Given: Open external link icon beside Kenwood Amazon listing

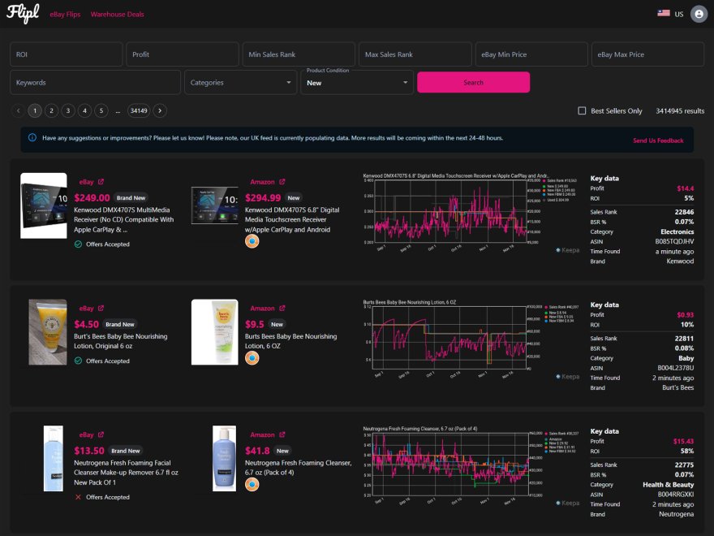Looking at the screenshot, I should point(282,182).
